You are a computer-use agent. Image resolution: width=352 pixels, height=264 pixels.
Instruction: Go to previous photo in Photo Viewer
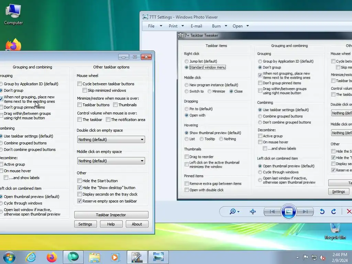[x=272, y=211]
